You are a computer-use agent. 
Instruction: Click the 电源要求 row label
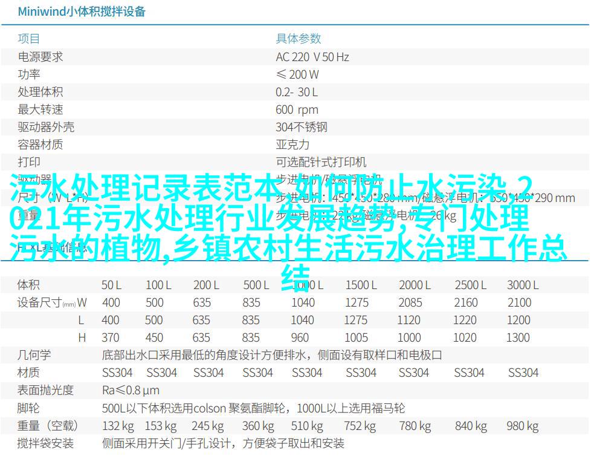pyautogui.click(x=40, y=57)
